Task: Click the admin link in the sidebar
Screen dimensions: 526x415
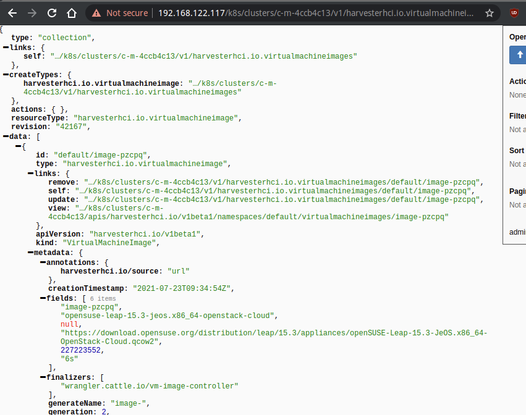Action: pos(517,232)
